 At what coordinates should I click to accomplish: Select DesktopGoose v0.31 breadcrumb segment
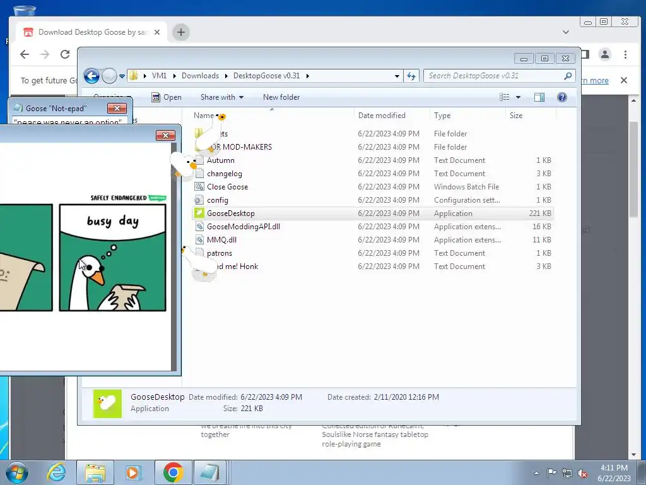[x=267, y=76]
